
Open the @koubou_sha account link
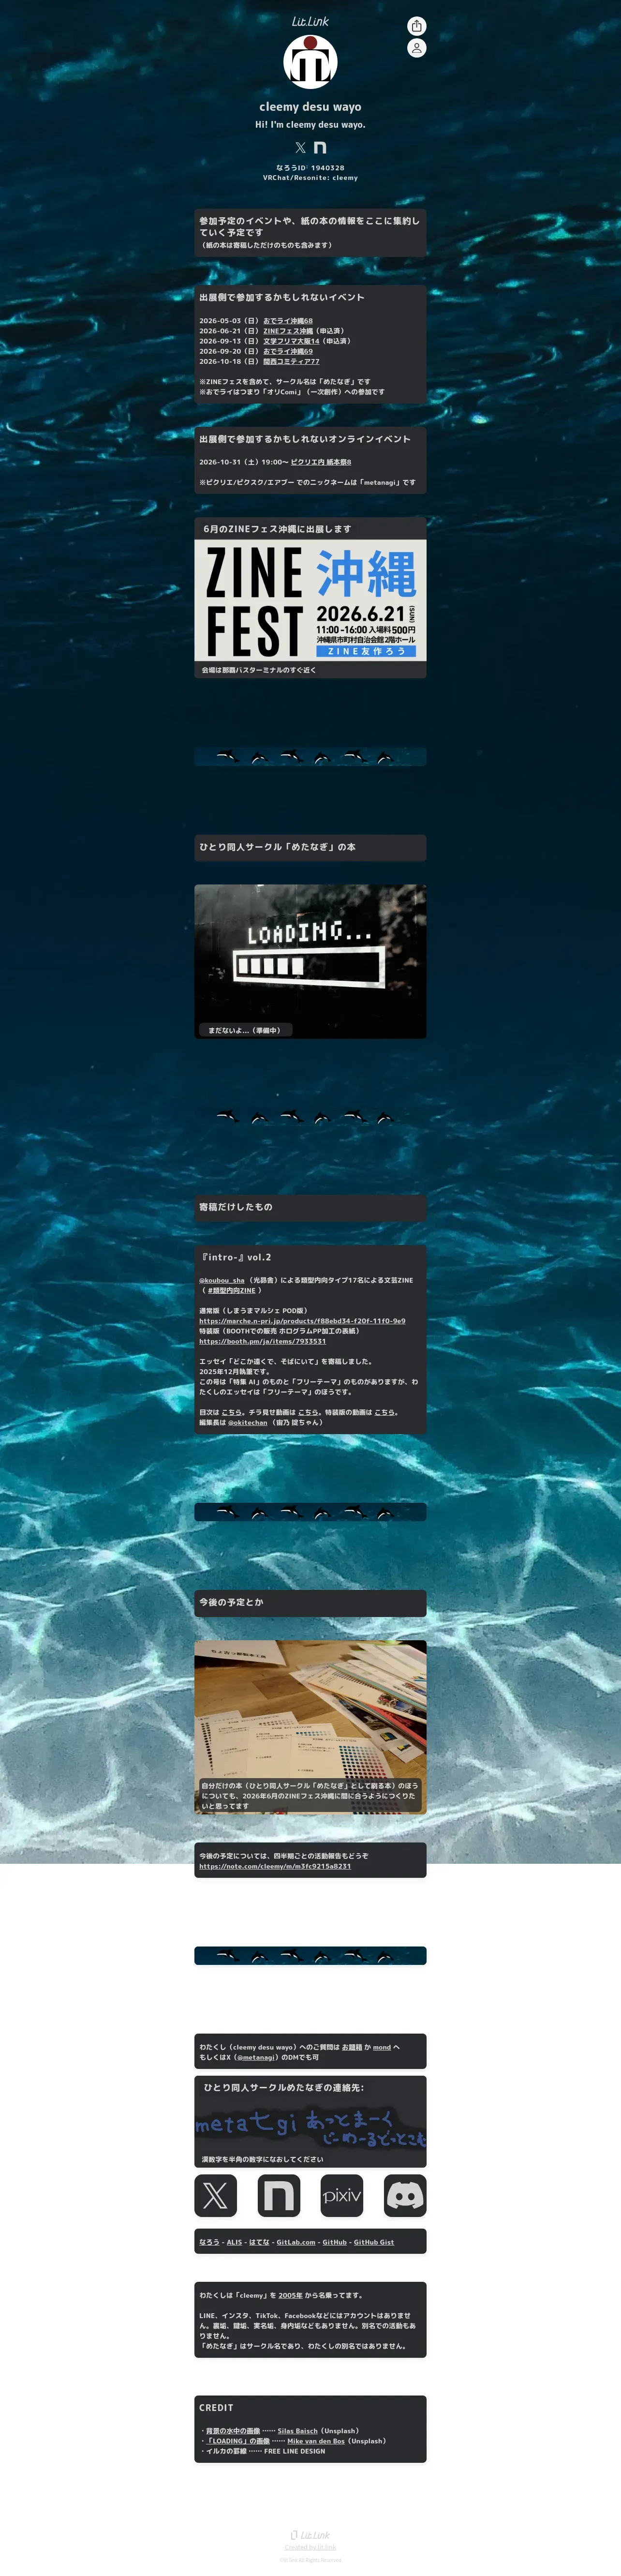click(221, 1280)
